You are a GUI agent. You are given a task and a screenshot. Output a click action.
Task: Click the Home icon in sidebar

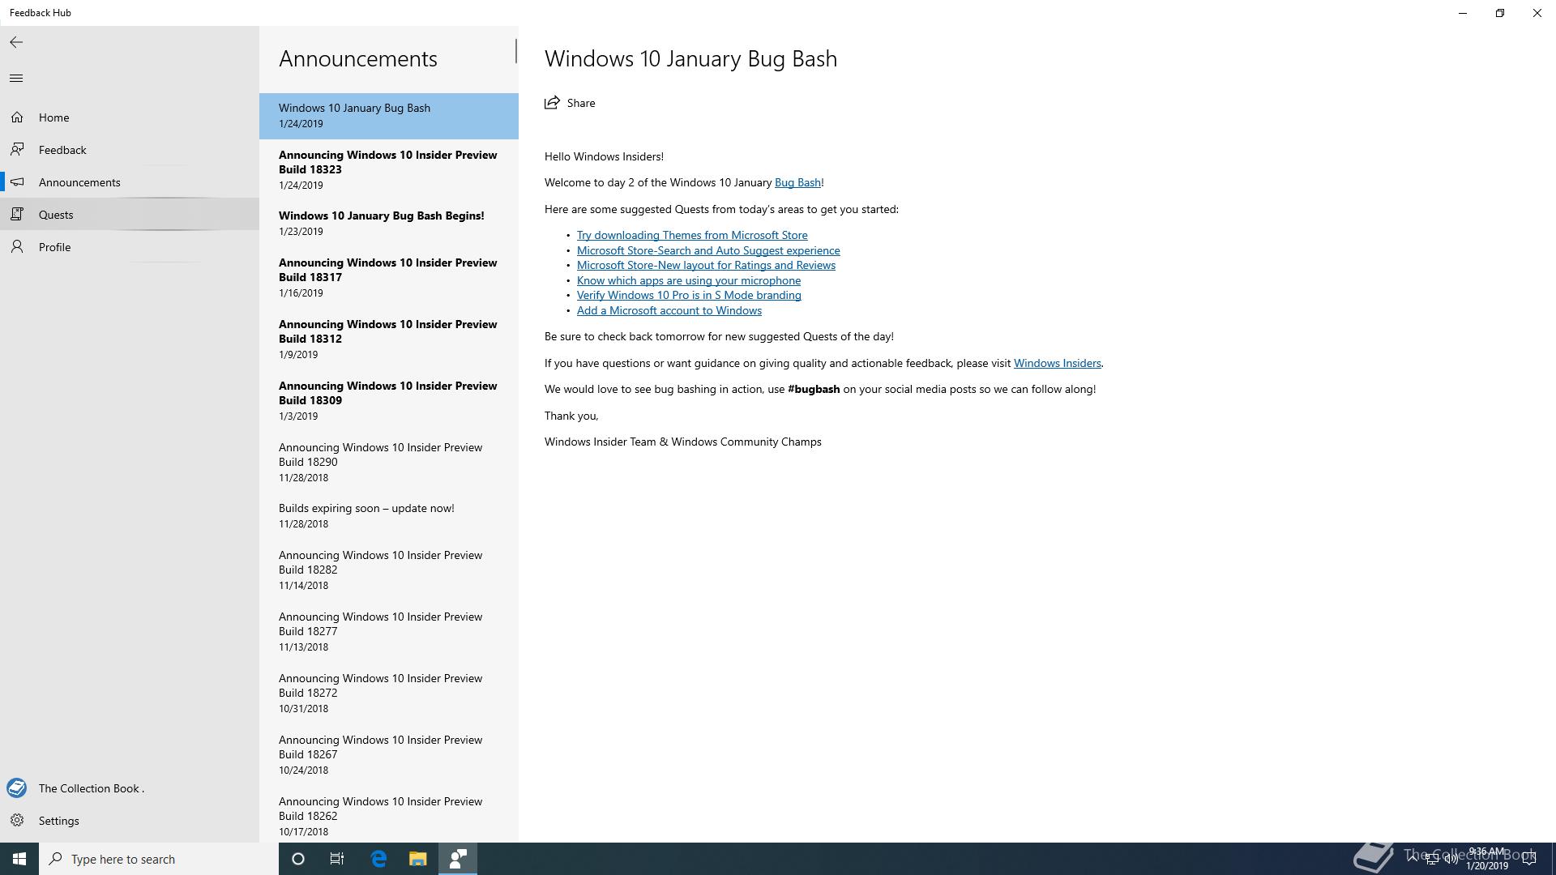(17, 117)
